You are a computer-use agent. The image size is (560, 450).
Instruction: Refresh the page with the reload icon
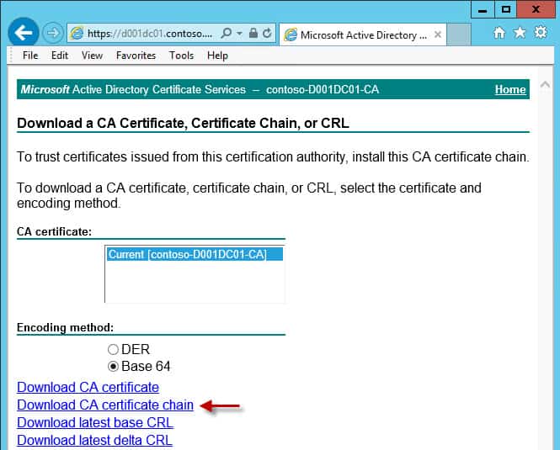click(x=267, y=33)
